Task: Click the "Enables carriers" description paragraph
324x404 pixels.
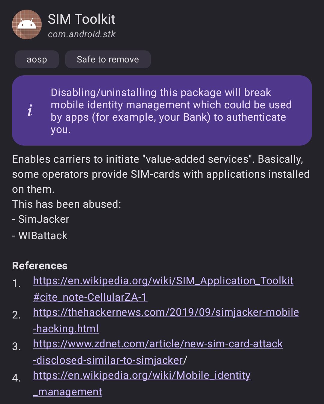Action: pos(161,174)
